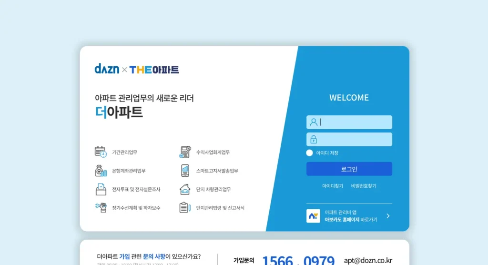
Task: Click the THE아파트 logo
Action: click(x=154, y=70)
